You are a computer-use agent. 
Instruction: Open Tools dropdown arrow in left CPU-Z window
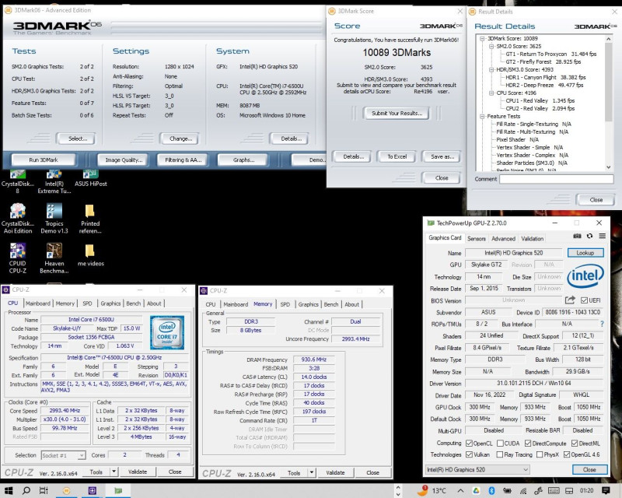click(x=114, y=472)
